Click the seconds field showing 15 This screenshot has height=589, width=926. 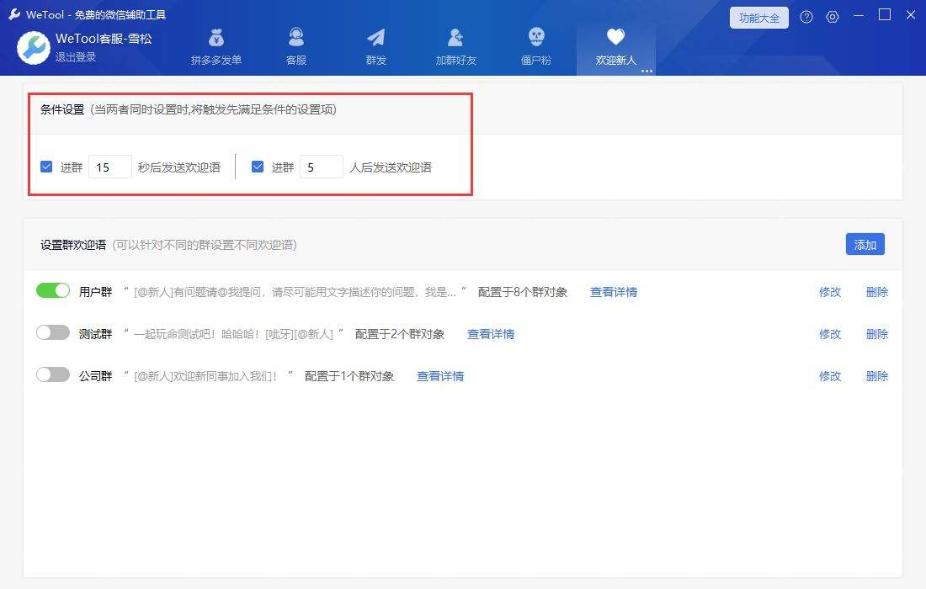(x=109, y=167)
